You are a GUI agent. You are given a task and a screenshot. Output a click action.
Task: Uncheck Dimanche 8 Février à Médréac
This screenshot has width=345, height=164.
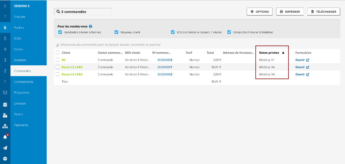click(x=229, y=32)
